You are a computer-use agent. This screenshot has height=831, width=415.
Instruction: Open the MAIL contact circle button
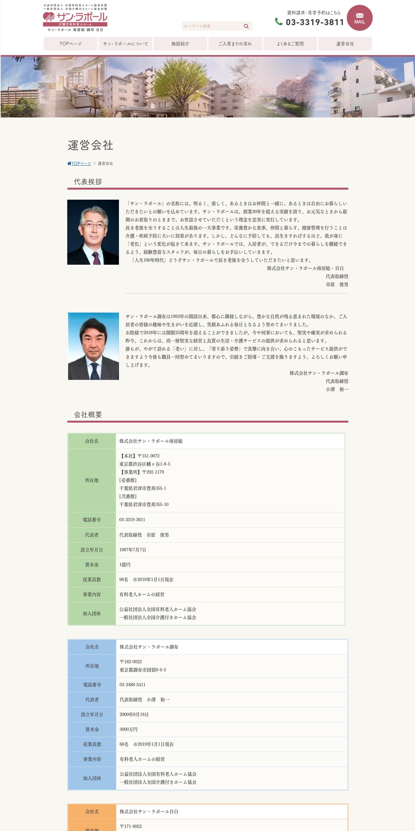click(359, 18)
